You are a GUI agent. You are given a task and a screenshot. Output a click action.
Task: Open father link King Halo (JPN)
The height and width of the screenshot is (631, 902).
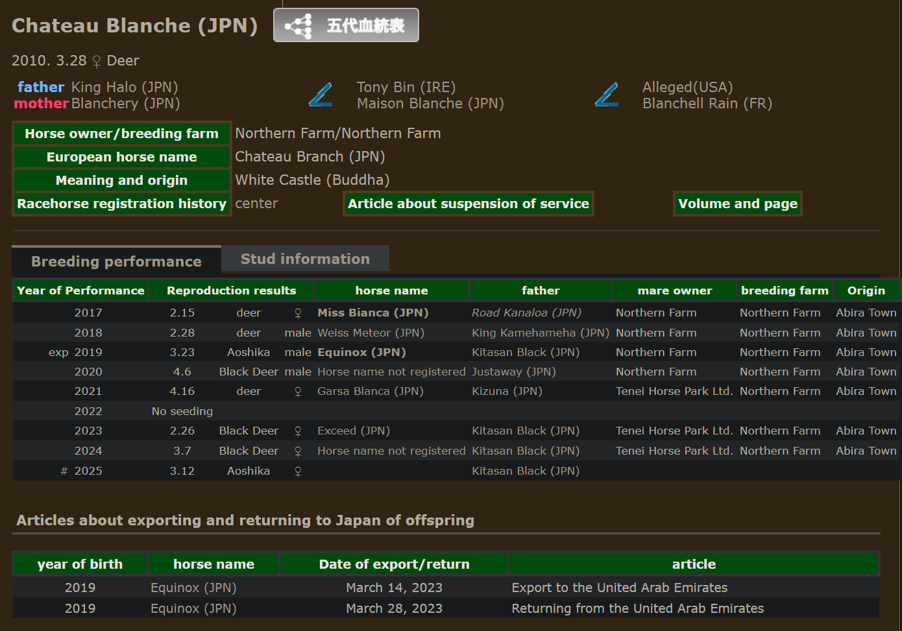[x=125, y=87]
